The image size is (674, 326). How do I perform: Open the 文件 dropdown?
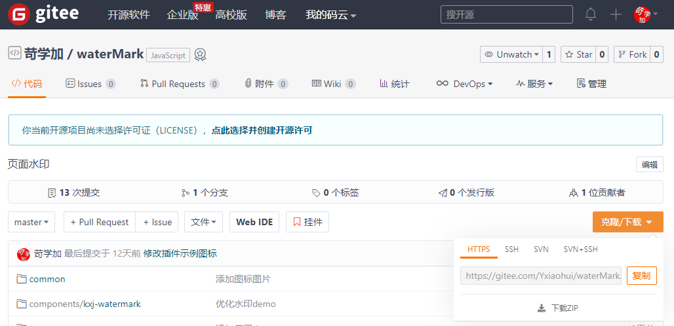click(203, 222)
